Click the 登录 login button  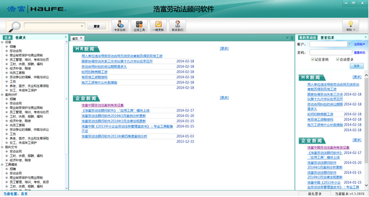357,66
